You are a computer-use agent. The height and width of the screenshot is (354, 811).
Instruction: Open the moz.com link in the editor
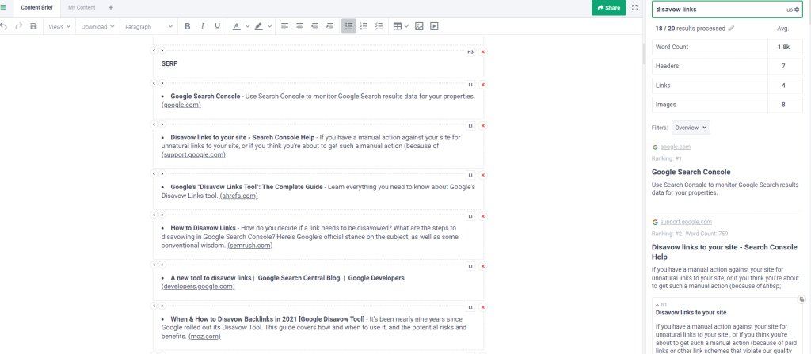coord(205,337)
